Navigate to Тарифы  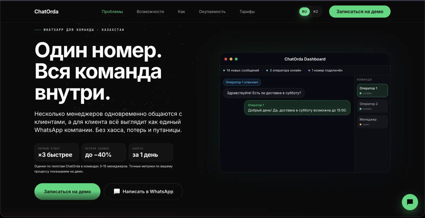pyautogui.click(x=247, y=12)
